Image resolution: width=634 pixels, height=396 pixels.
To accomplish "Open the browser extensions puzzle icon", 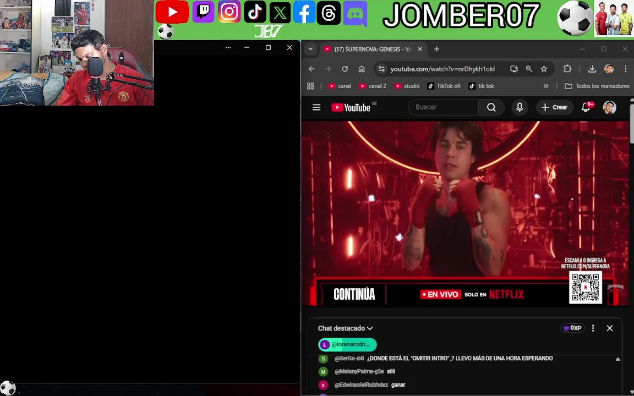I will (567, 69).
